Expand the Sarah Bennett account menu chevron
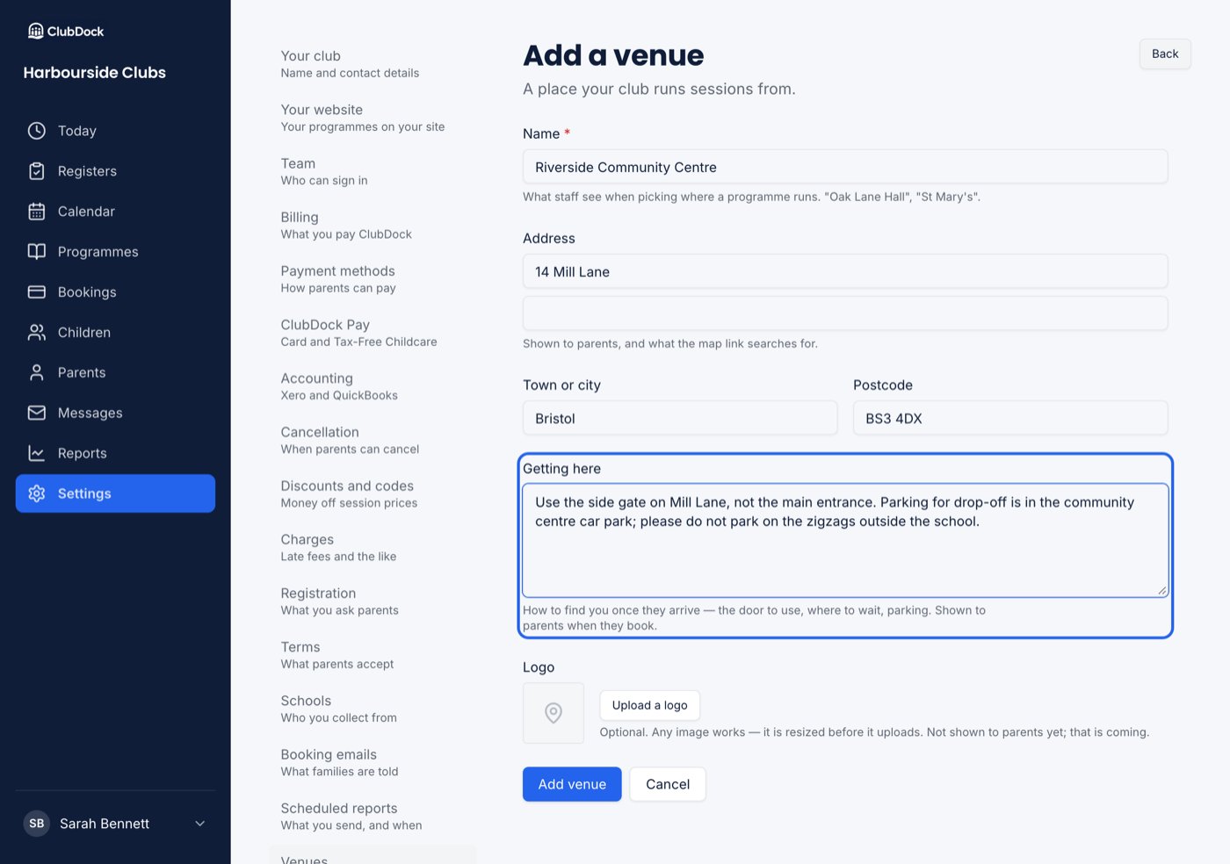Viewport: 1230px width, 864px height. click(x=200, y=824)
